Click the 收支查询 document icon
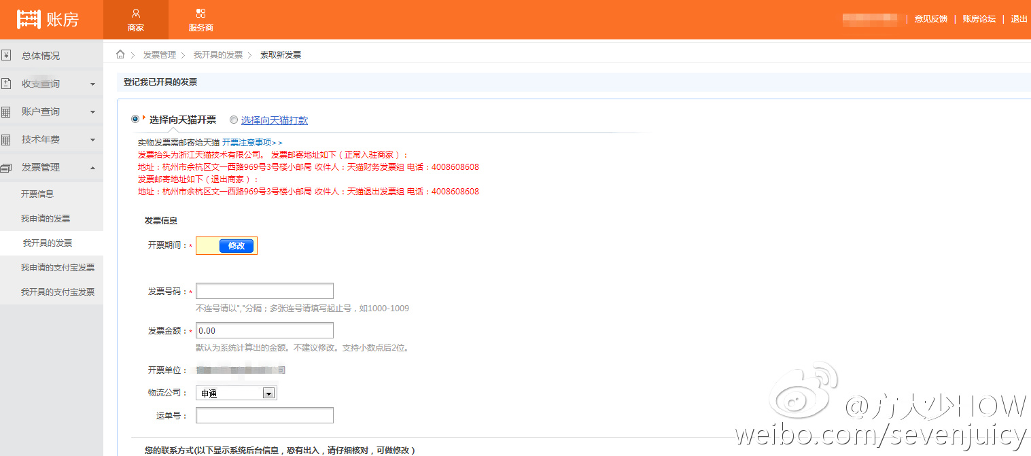Image resolution: width=1031 pixels, height=456 pixels. 6,84
